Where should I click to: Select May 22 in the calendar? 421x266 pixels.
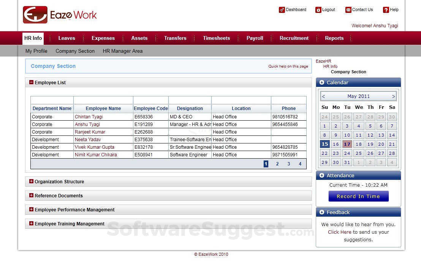[x=324, y=153]
